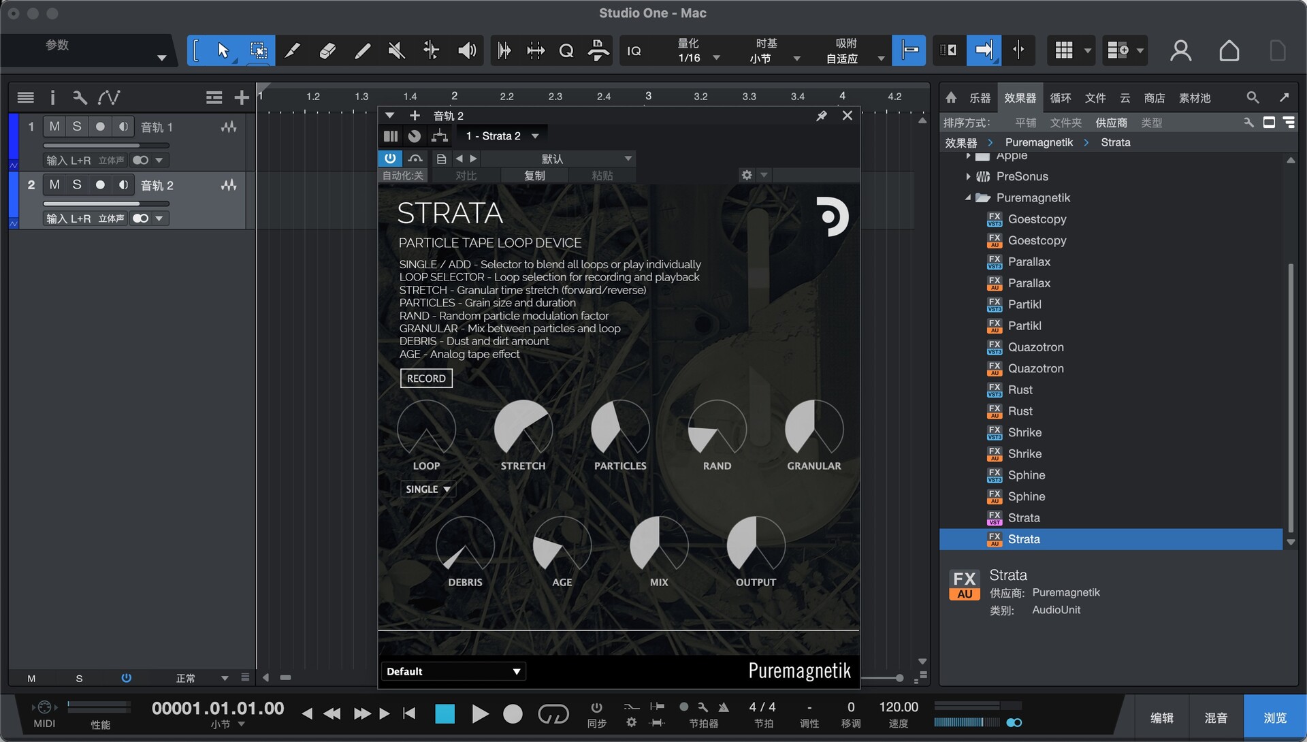Toggle Strata plugin power bypass
This screenshot has height=742, width=1307.
pos(390,159)
